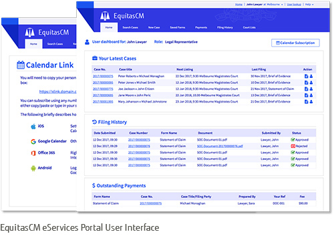
Task: Click the Google Calendar label
Action: [52, 141]
